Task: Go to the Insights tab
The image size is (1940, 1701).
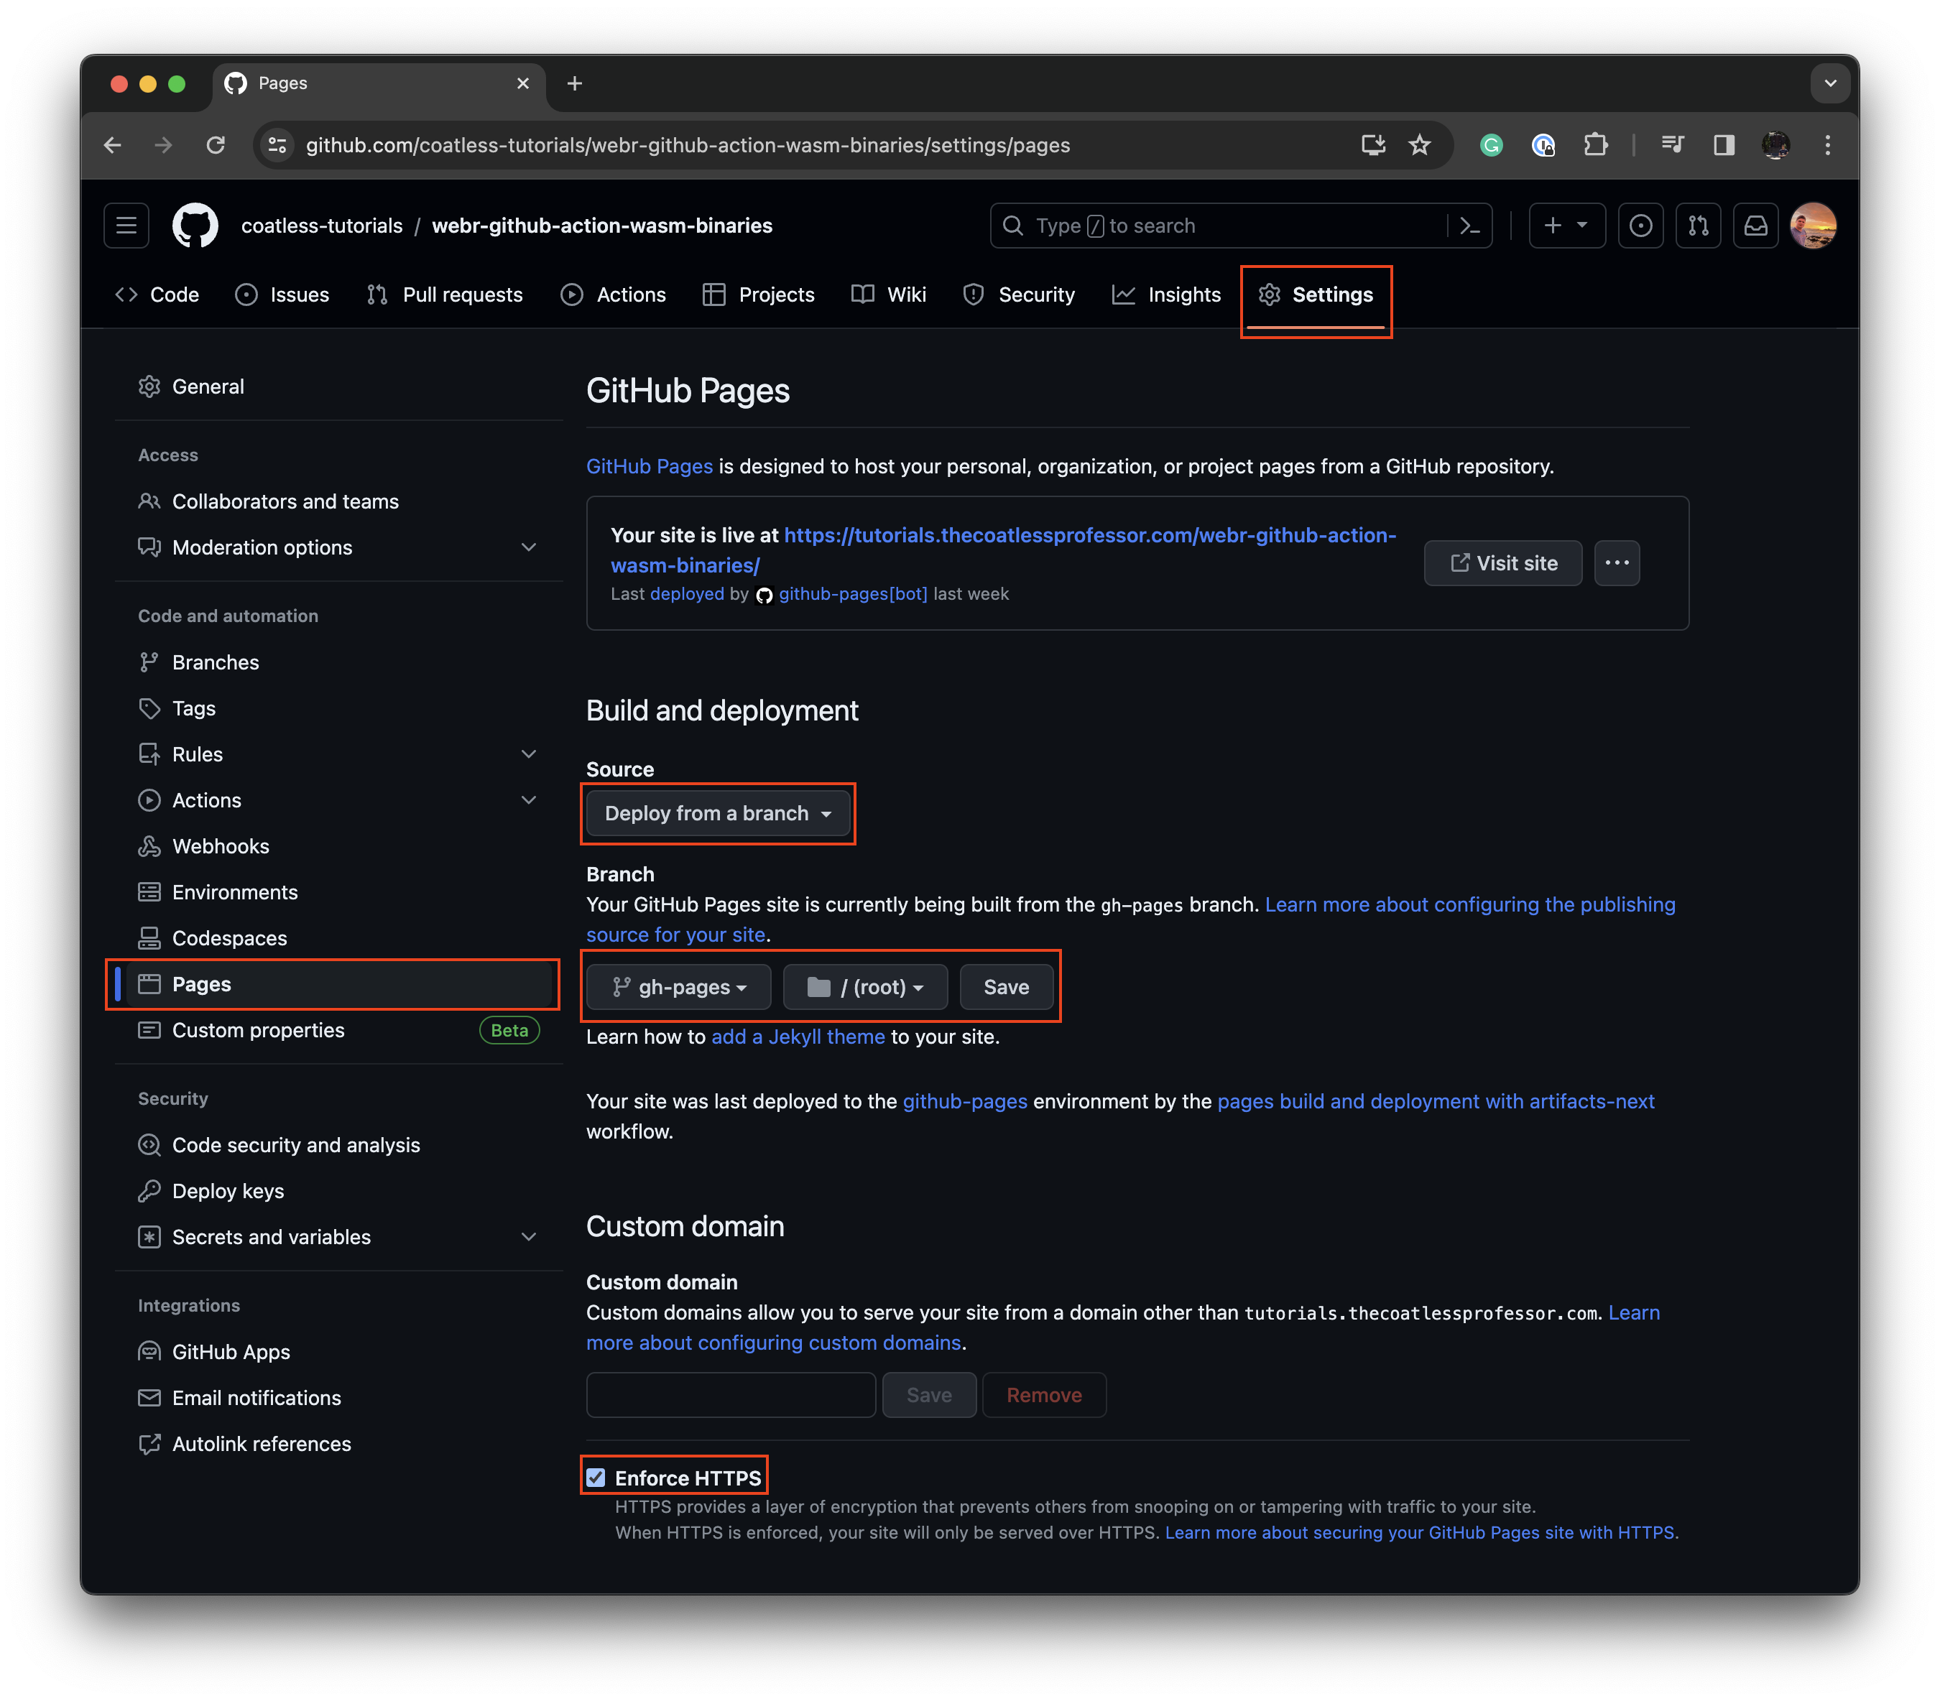Action: pyautogui.click(x=1166, y=295)
